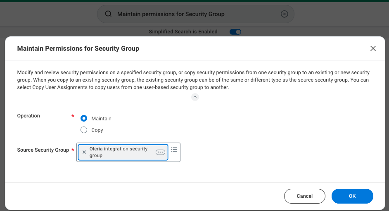Screen dimensions: 389x211
Task: Click the Simplified Search is Enabled label
Action: point(183,32)
